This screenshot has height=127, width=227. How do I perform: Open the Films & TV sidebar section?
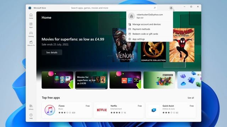(x=31, y=43)
